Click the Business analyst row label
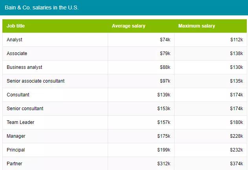Screen dimensions: 248x170 pos(24,67)
